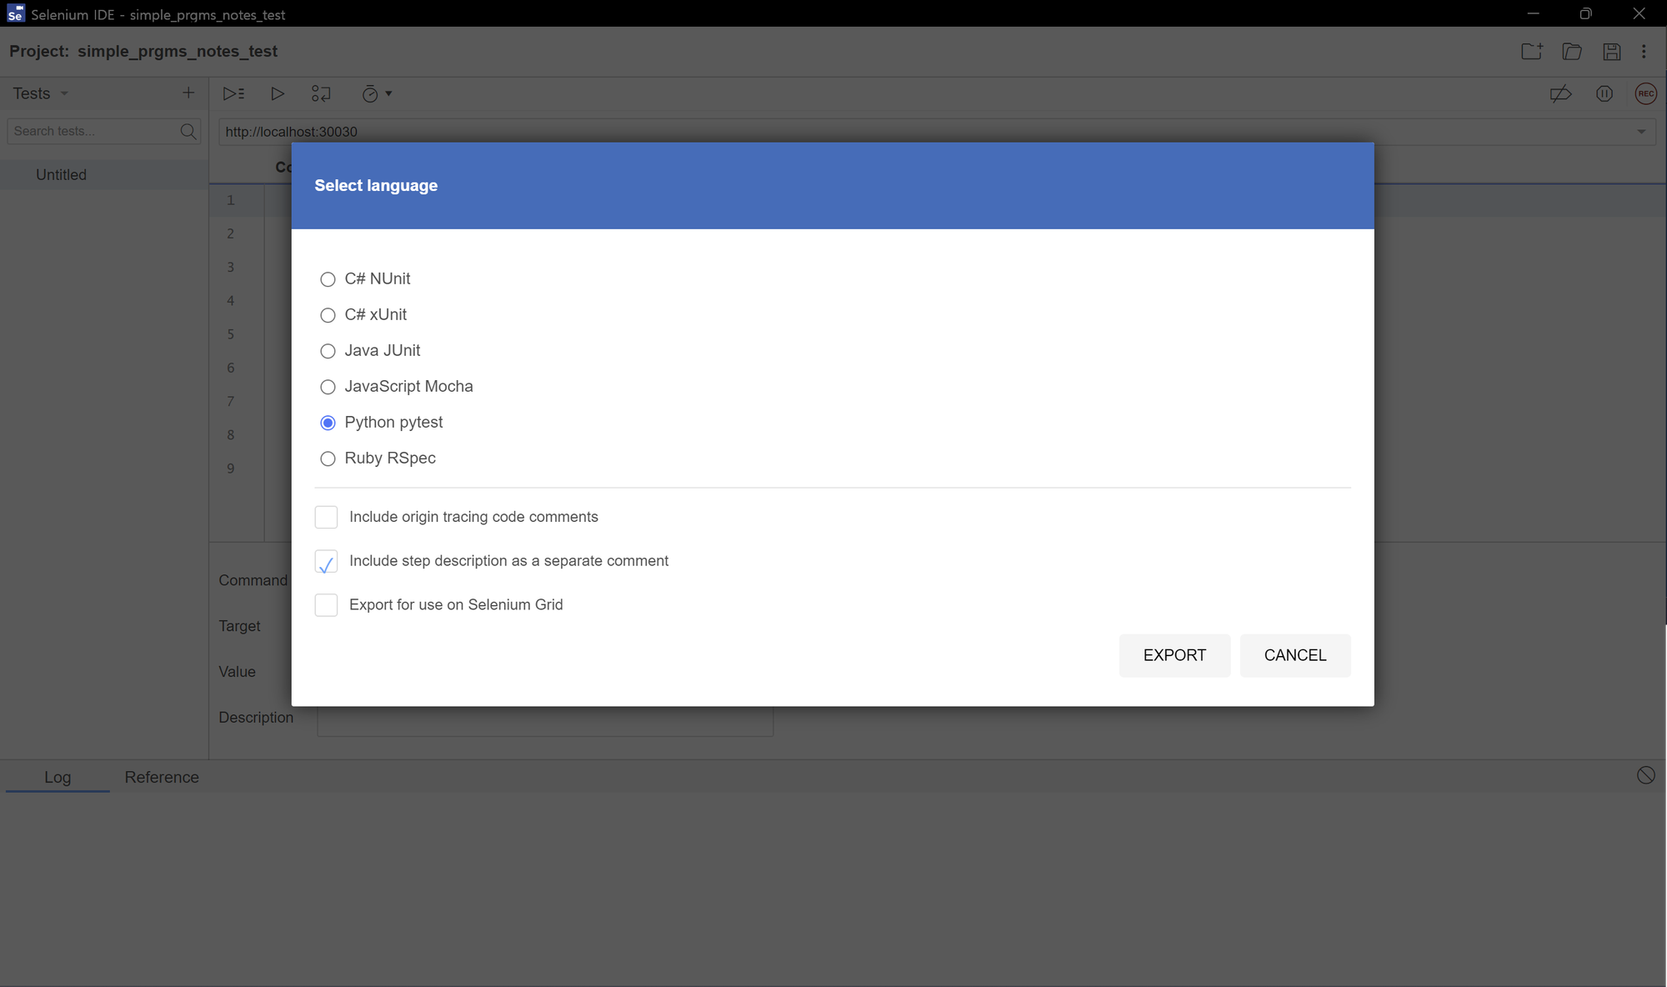Select Java JUnit radio button
The width and height of the screenshot is (1667, 987).
(x=328, y=351)
